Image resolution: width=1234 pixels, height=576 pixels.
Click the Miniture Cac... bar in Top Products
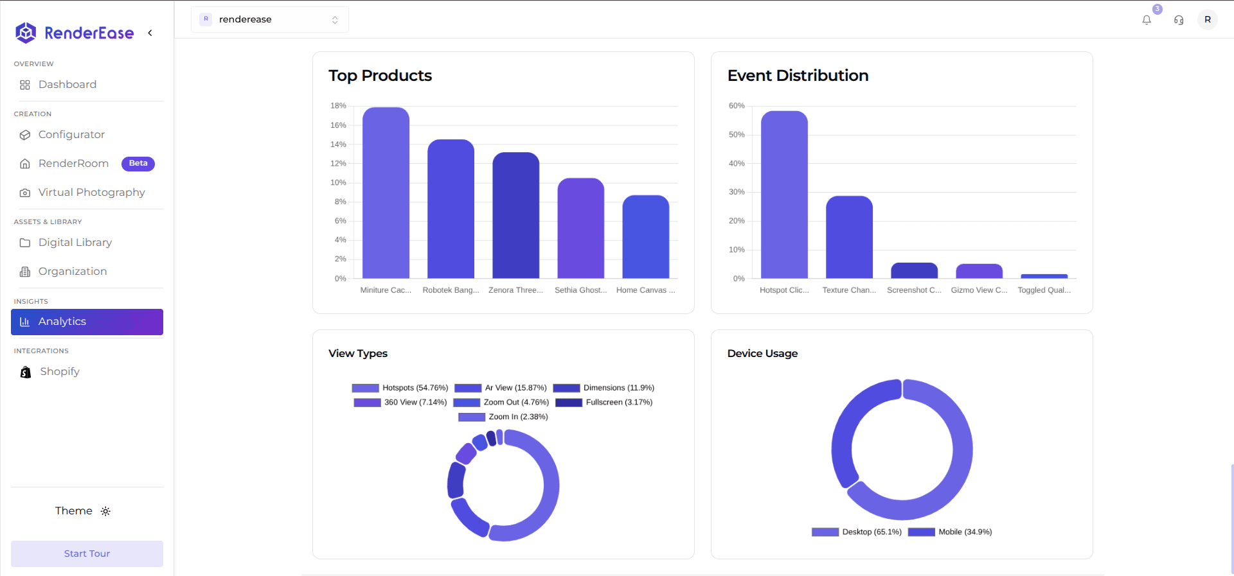(x=386, y=193)
